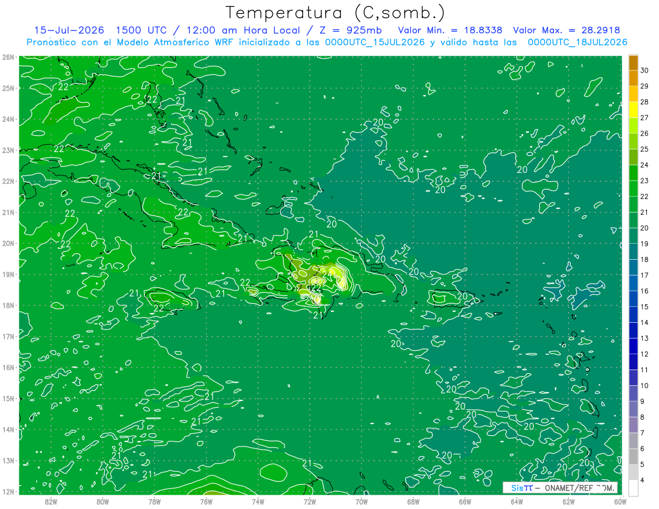Click the white legend swatch below label 4

pos(633,488)
